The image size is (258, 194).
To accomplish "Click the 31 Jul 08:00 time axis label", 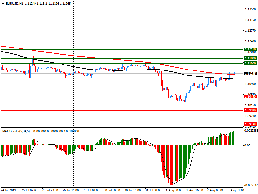I will pyautogui.click(x=153, y=190).
